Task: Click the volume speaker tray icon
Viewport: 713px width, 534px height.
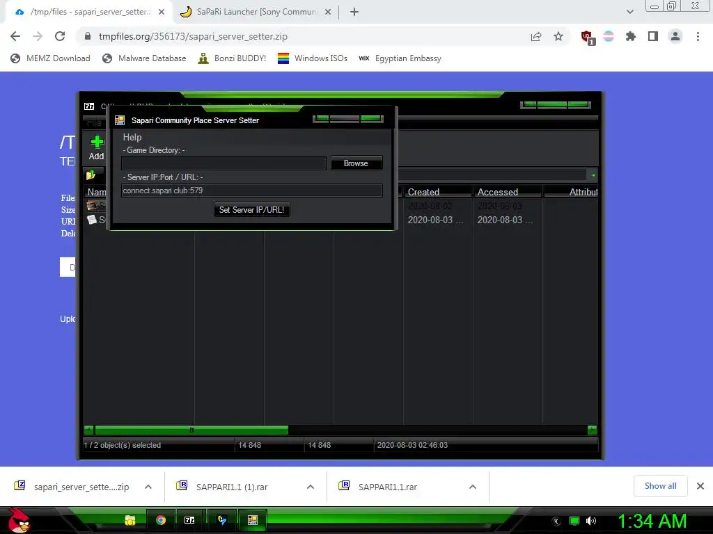Action: 591,521
